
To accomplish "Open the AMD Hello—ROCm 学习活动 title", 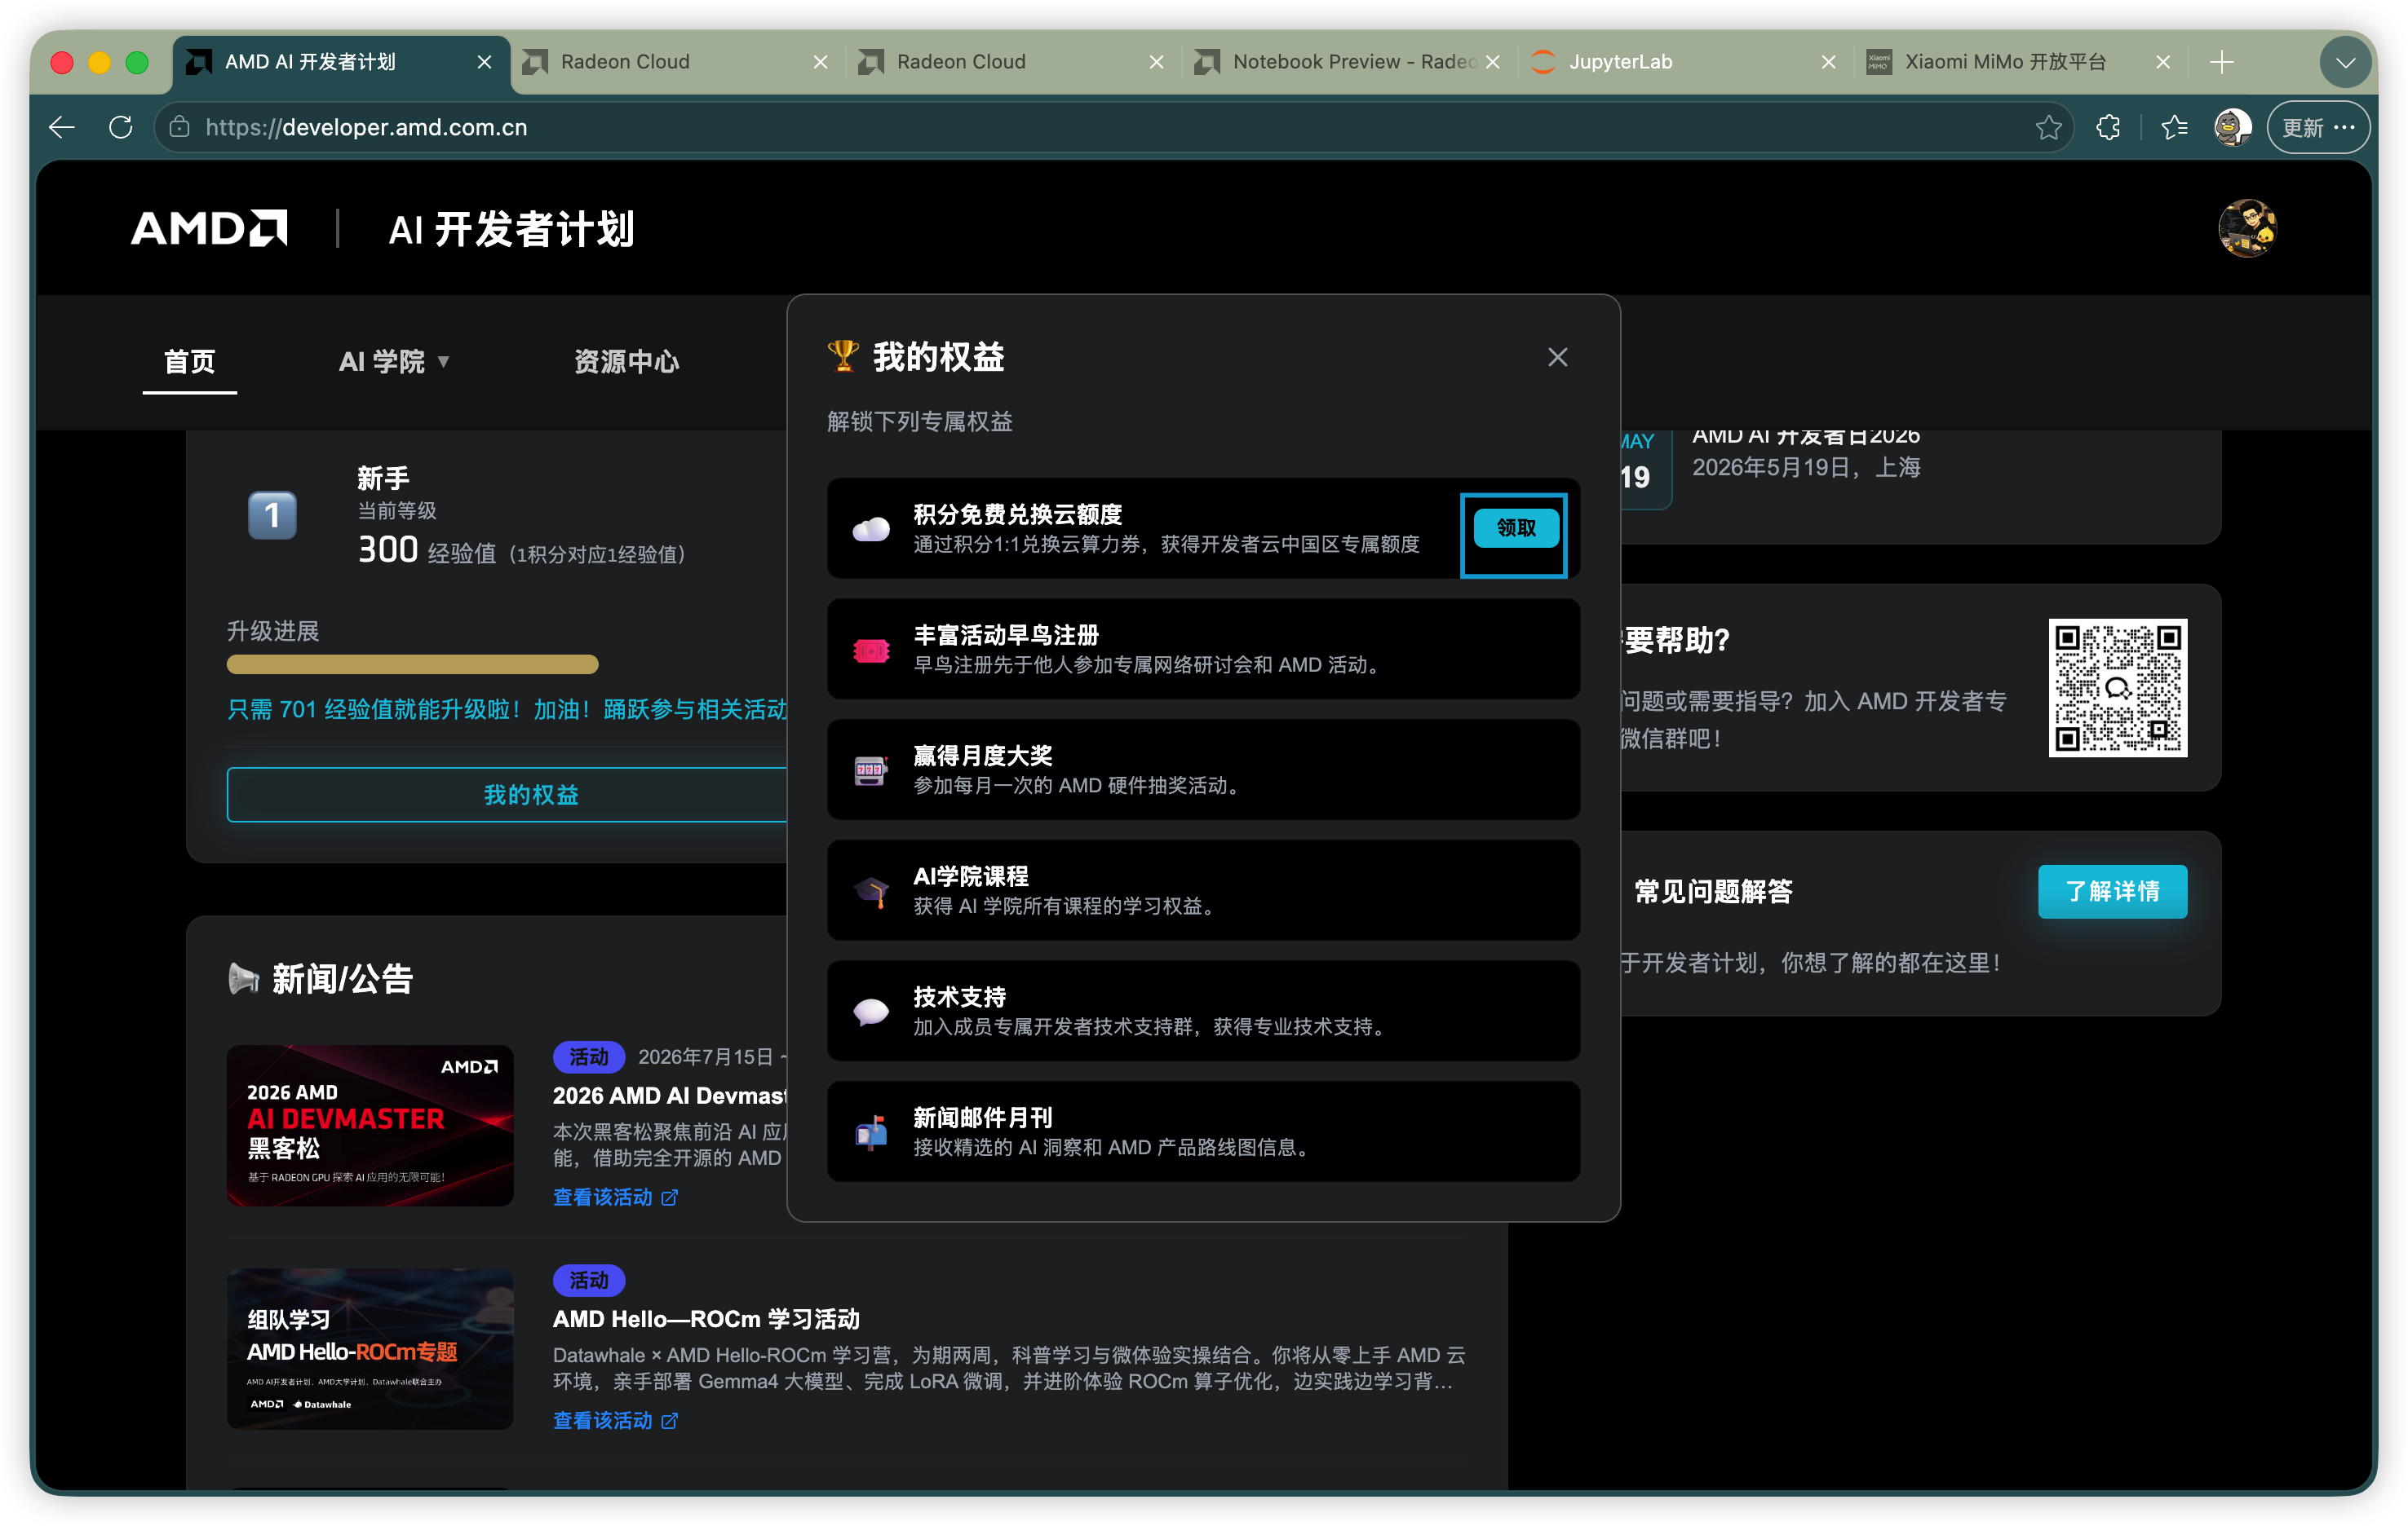I will click(x=706, y=1319).
